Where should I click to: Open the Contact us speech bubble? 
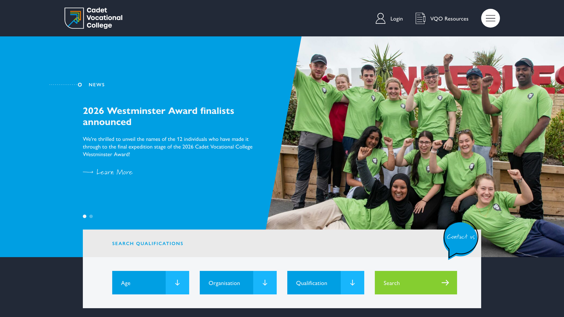click(x=461, y=240)
